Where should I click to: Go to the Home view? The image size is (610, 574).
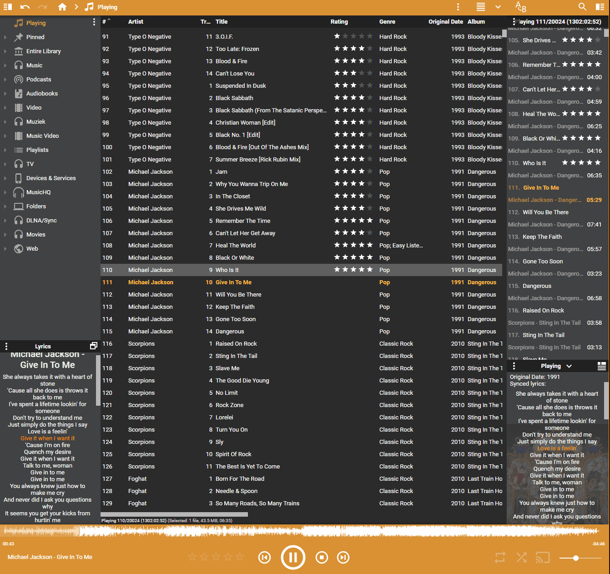[x=62, y=7]
